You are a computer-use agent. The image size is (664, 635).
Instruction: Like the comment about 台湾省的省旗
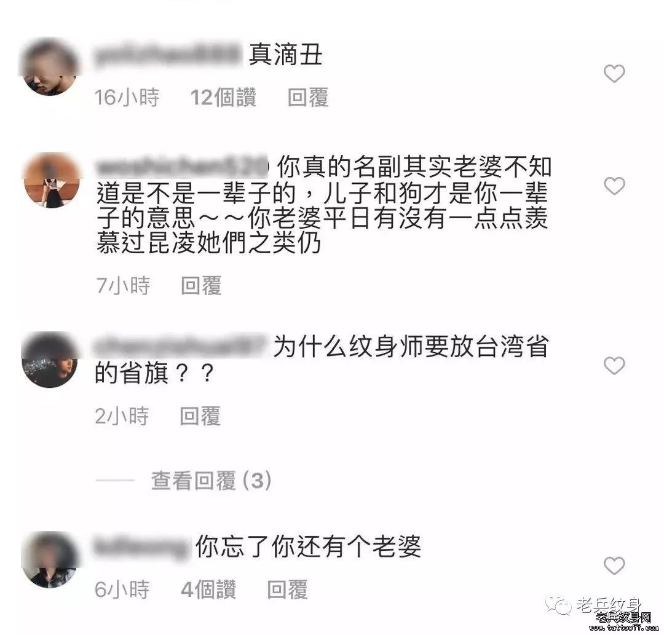click(614, 366)
